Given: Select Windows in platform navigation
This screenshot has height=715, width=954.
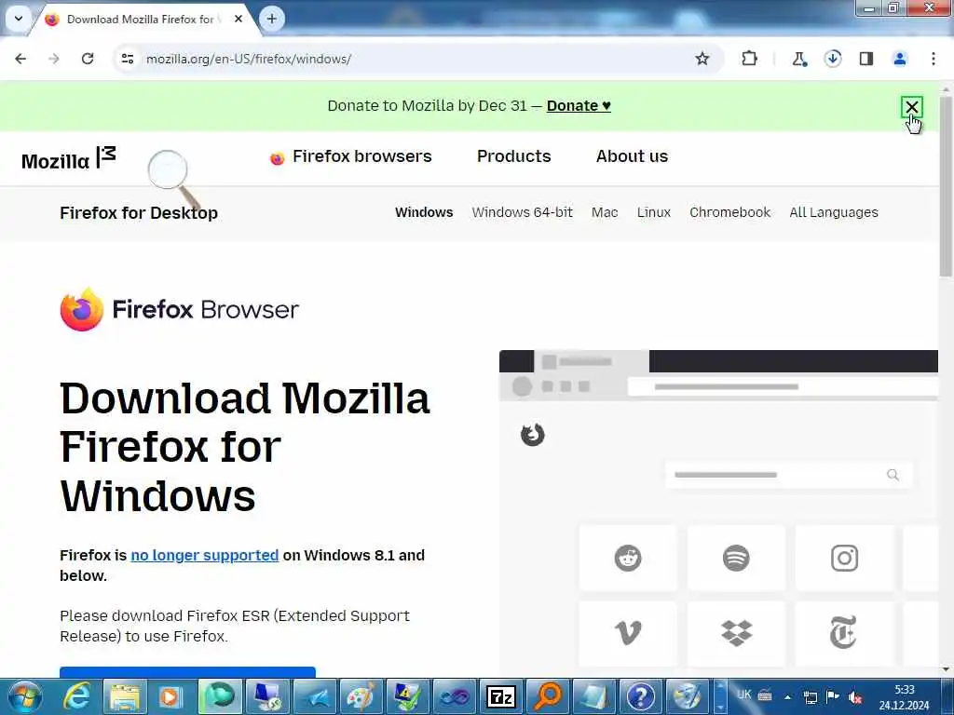Looking at the screenshot, I should click(x=424, y=213).
